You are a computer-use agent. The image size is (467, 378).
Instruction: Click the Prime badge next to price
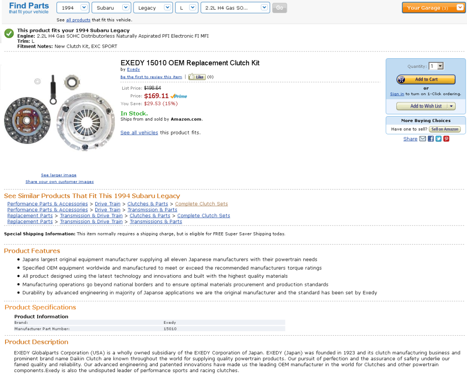point(179,97)
